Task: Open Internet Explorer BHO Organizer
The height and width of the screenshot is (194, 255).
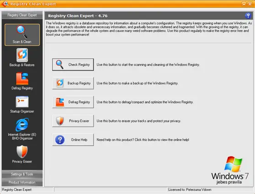Action: (x=22, y=129)
